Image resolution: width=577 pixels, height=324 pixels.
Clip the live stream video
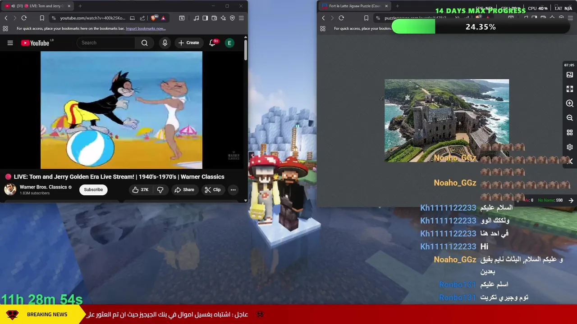(x=212, y=190)
